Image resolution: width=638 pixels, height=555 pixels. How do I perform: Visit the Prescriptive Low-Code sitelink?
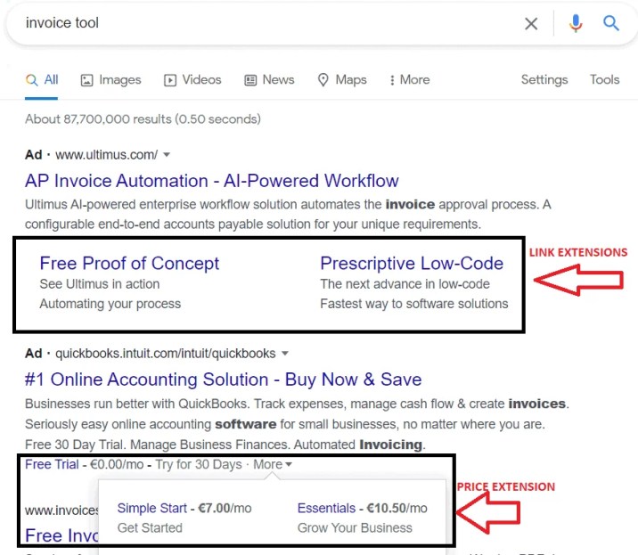pyautogui.click(x=412, y=264)
